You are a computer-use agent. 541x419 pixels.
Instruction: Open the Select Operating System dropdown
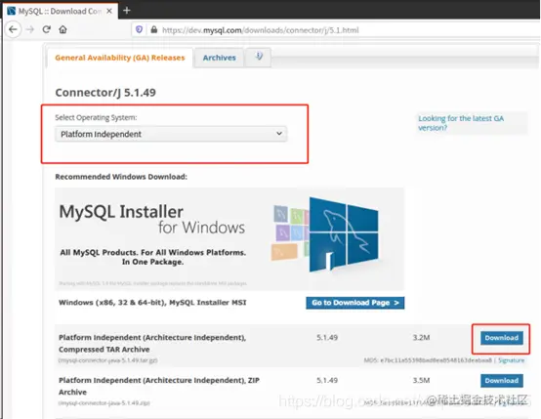[171, 134]
